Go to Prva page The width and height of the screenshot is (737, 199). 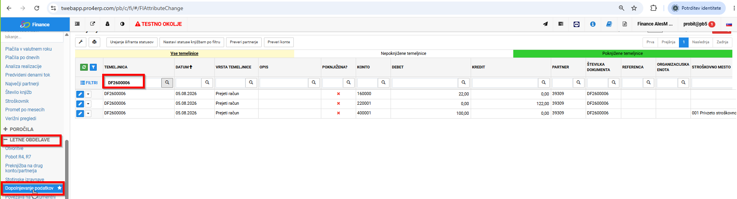tap(650, 42)
